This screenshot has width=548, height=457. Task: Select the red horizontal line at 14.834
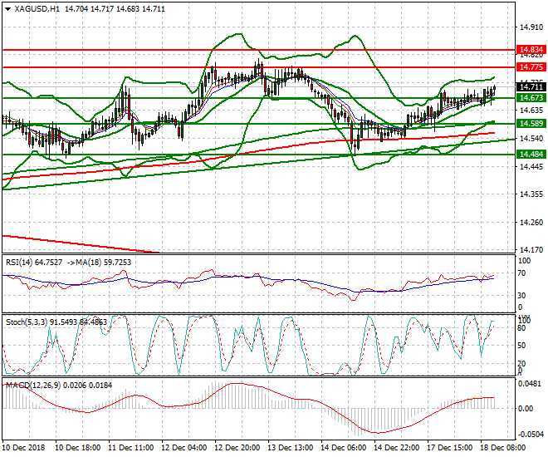[x=258, y=50]
